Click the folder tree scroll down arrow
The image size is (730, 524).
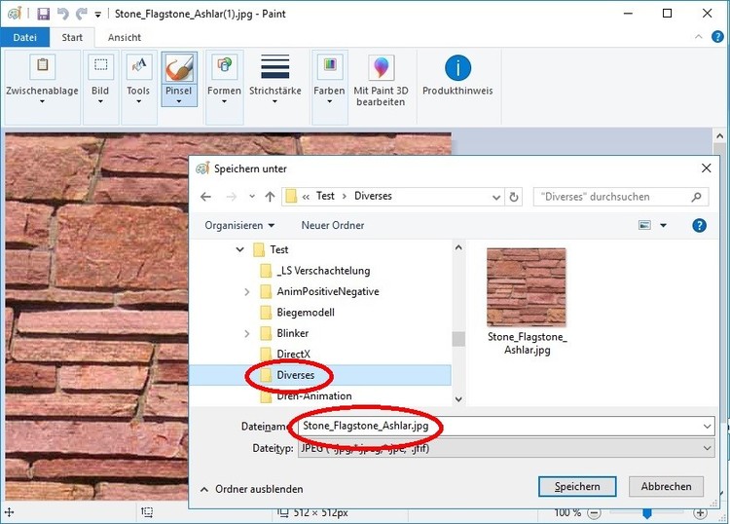pos(458,399)
